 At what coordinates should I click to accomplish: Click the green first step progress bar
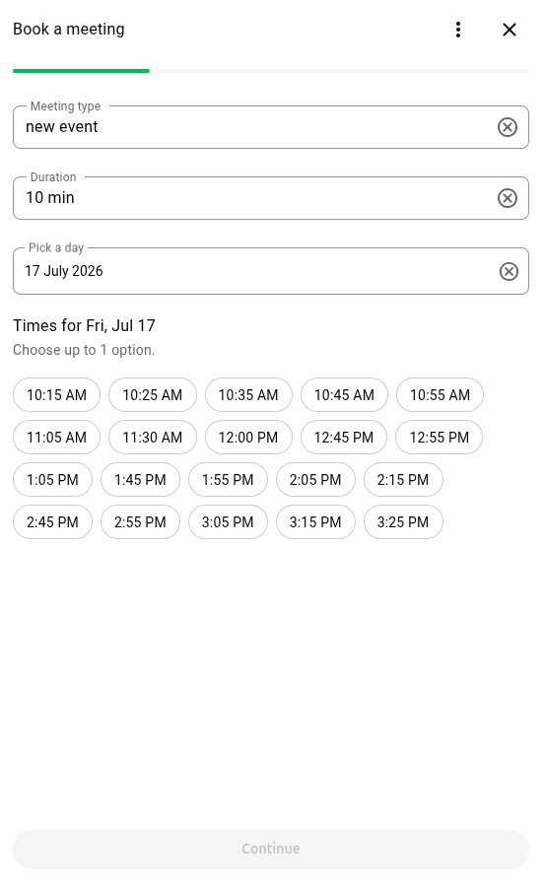[81, 71]
